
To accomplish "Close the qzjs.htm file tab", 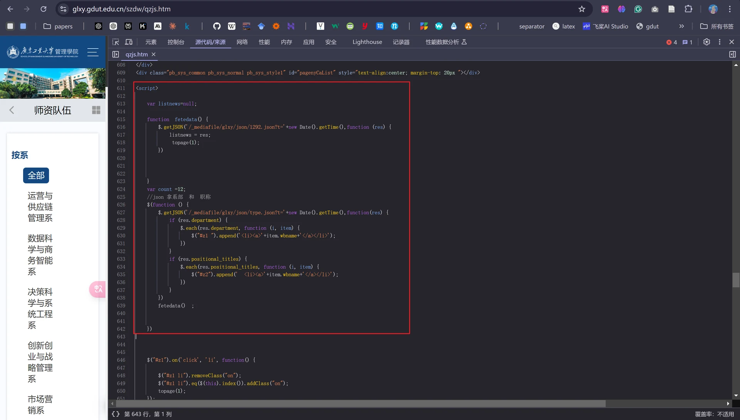I will [153, 54].
